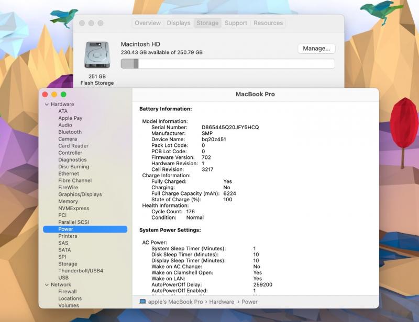Switch to the Overview tab

148,23
